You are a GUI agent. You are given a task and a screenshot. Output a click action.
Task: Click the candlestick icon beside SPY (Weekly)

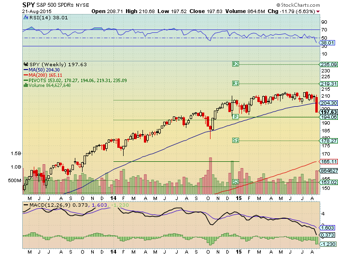26,64
